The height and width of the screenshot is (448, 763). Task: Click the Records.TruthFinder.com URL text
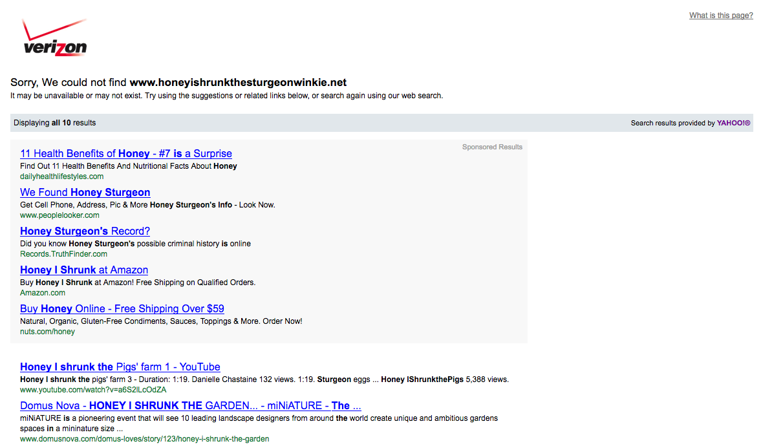point(64,254)
